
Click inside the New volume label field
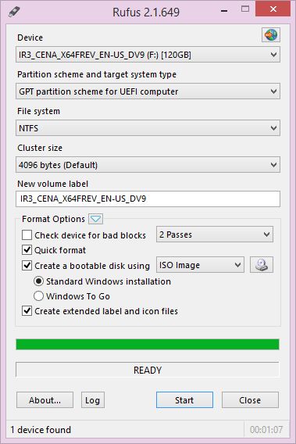tap(148, 199)
